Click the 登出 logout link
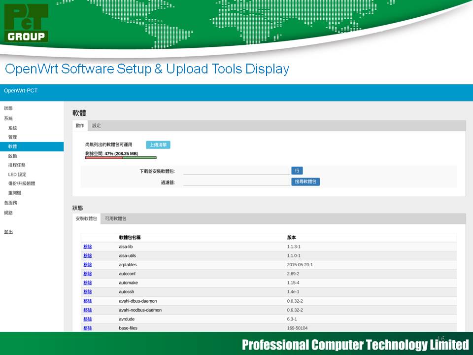 8,232
